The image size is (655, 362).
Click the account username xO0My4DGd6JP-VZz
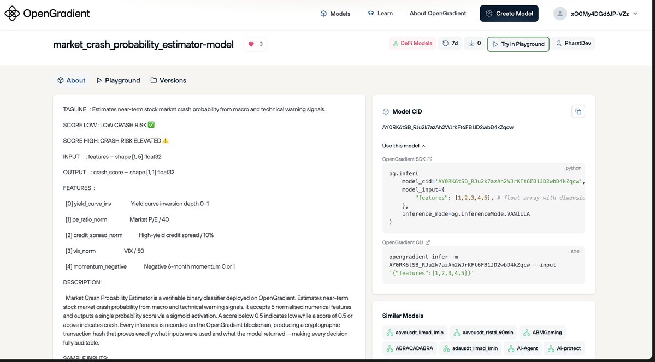600,14
